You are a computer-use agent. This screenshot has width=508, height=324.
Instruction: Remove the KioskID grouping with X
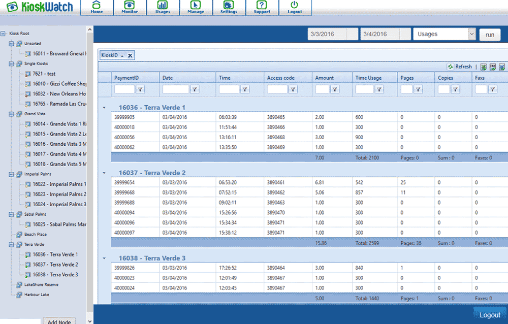point(130,55)
